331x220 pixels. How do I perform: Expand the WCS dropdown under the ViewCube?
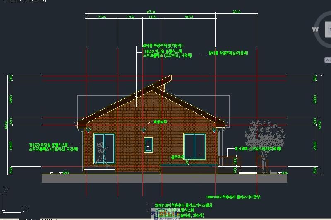tap(328, 60)
